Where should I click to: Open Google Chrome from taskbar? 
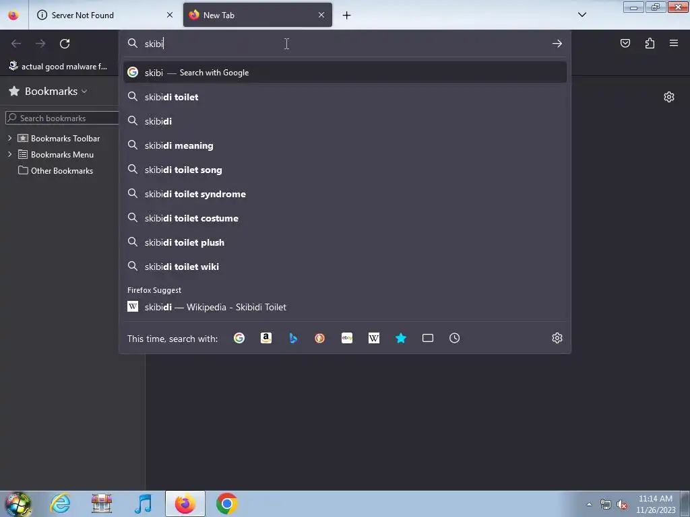(226, 504)
